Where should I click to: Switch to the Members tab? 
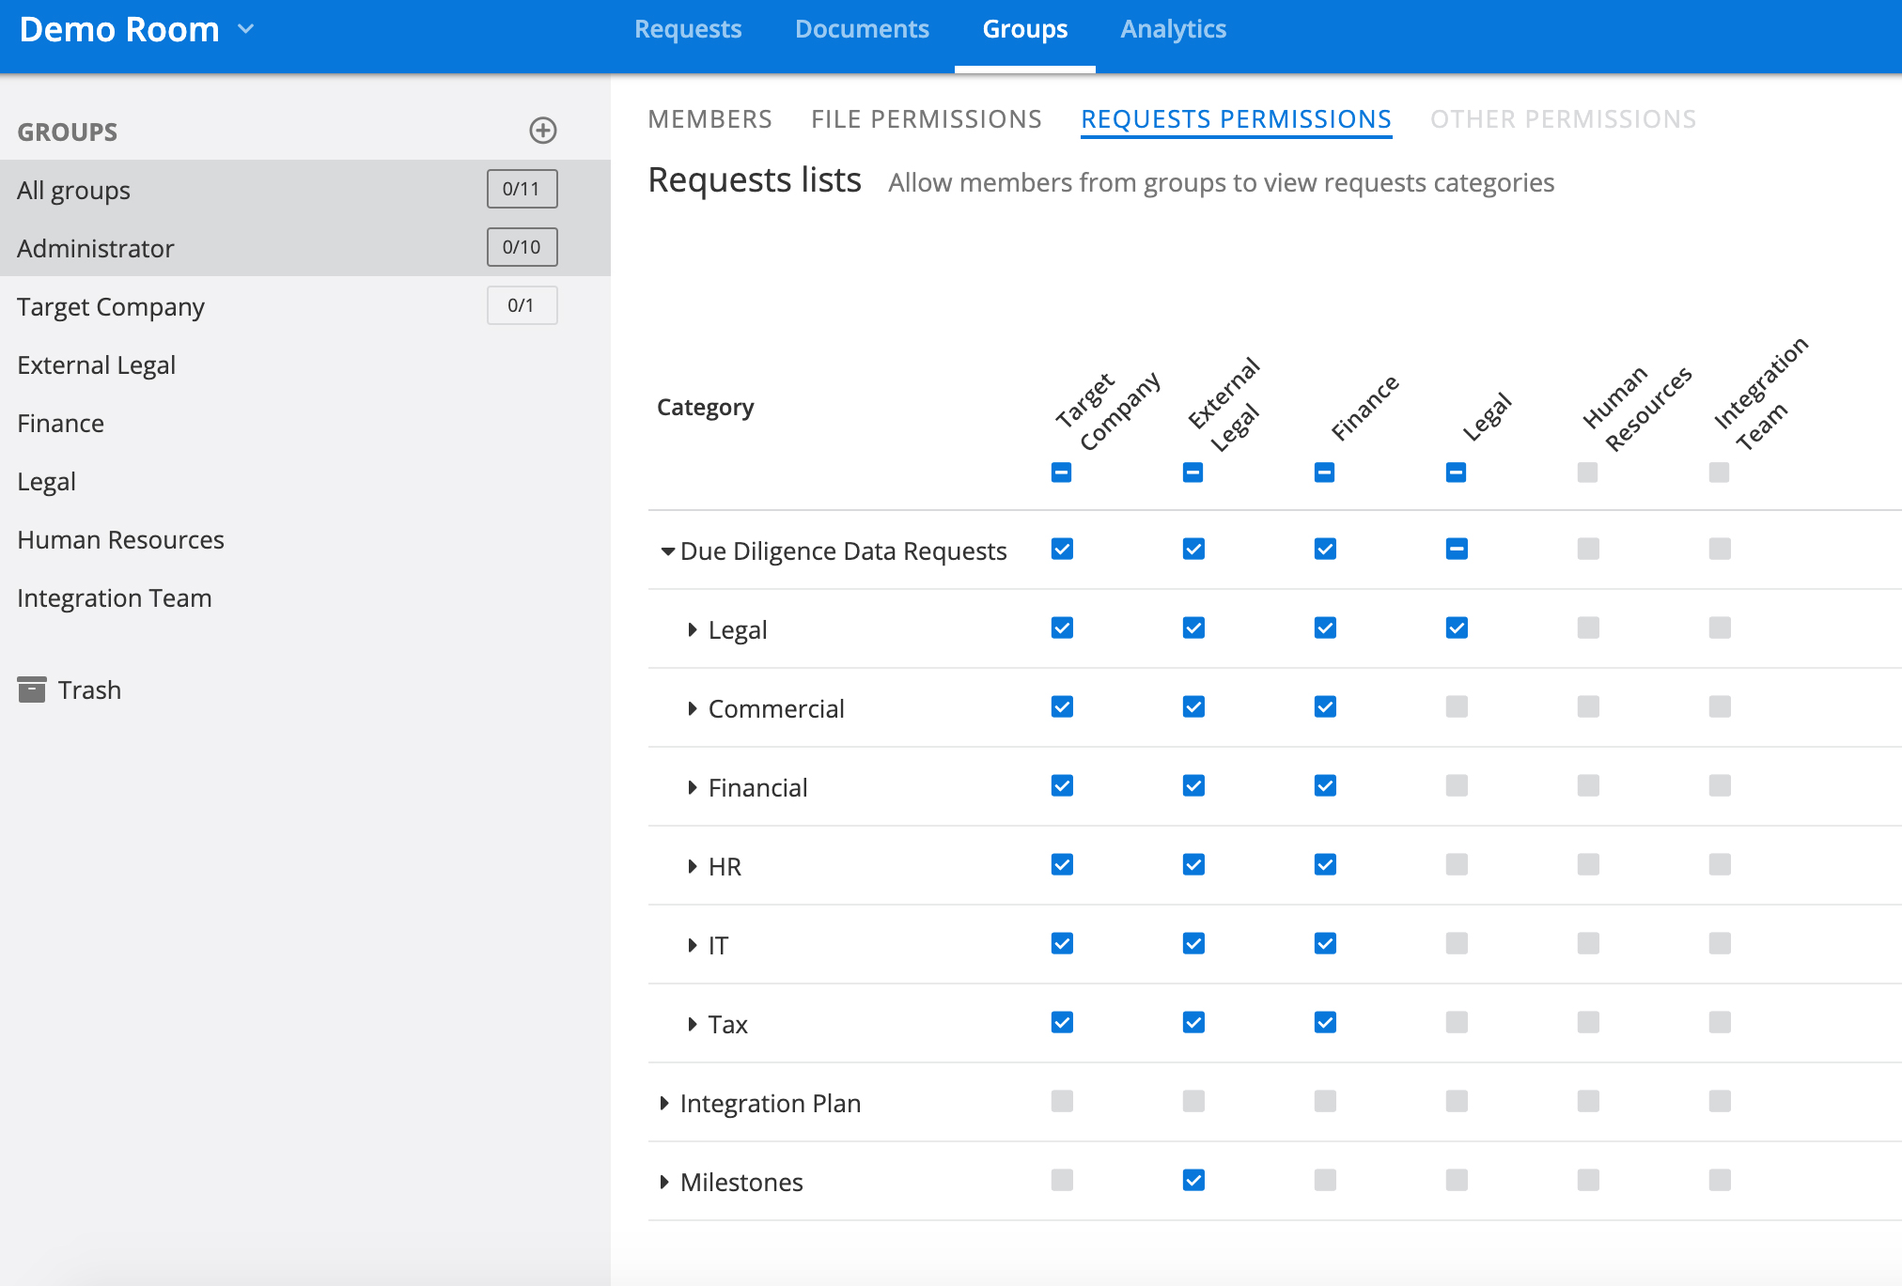(x=709, y=118)
